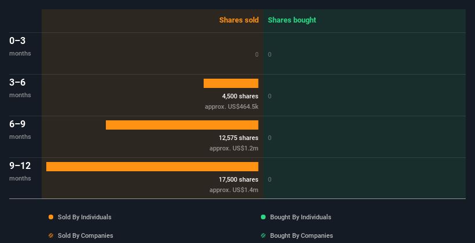Viewport: 475px width, 243px height.
Task: Click the 4,500 shares value
Action: tap(240, 97)
